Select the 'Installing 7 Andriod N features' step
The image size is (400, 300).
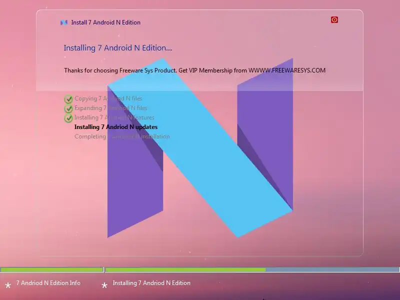[114, 117]
